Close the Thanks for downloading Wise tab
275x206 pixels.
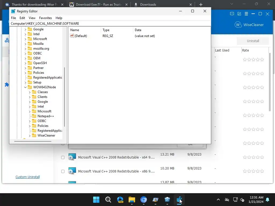point(62,5)
